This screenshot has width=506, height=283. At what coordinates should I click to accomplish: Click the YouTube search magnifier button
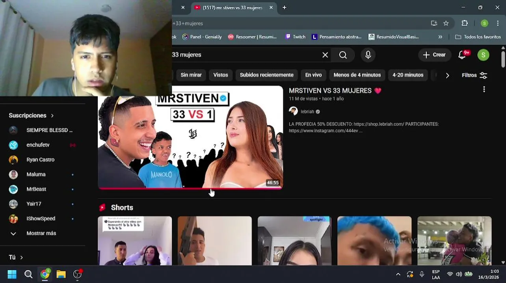[343, 55]
